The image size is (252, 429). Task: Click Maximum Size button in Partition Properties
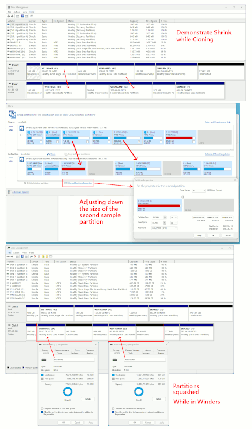(199, 217)
